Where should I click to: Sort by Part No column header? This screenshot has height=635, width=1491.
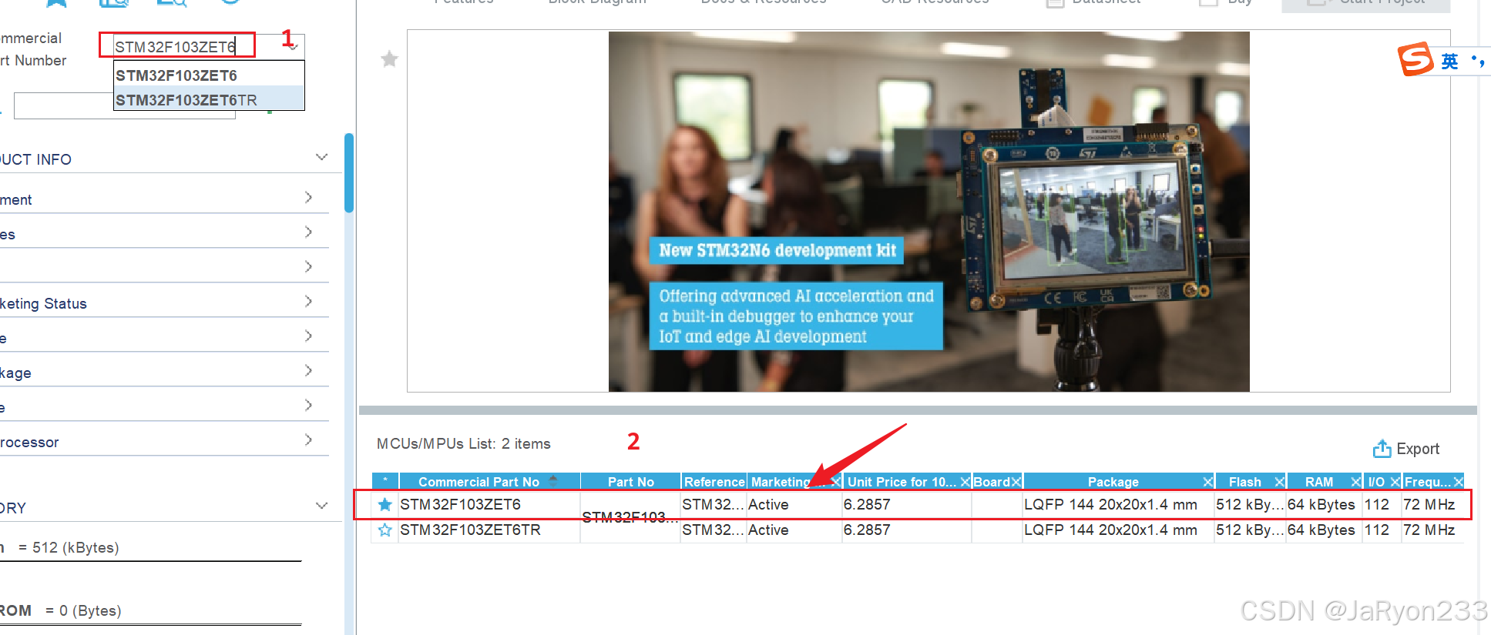630,482
